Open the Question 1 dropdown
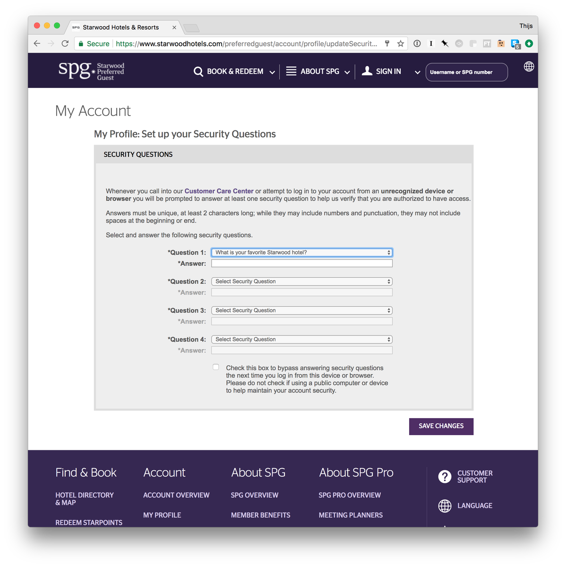This screenshot has width=566, height=567. tap(302, 252)
